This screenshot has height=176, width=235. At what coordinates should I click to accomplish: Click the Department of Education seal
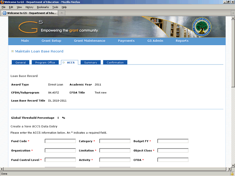[x=202, y=27]
